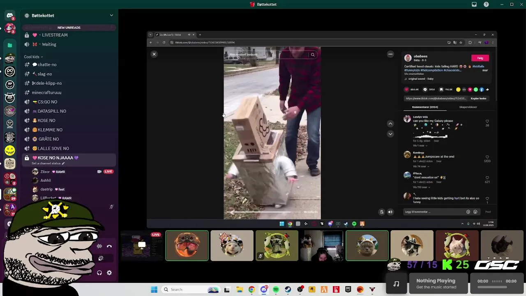The width and height of the screenshot is (526, 296).
Task: Mute the TikTok video volume
Action: (390, 212)
